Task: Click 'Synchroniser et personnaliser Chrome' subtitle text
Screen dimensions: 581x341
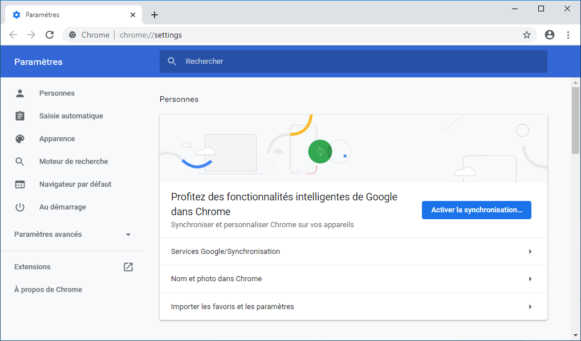Action: [262, 225]
